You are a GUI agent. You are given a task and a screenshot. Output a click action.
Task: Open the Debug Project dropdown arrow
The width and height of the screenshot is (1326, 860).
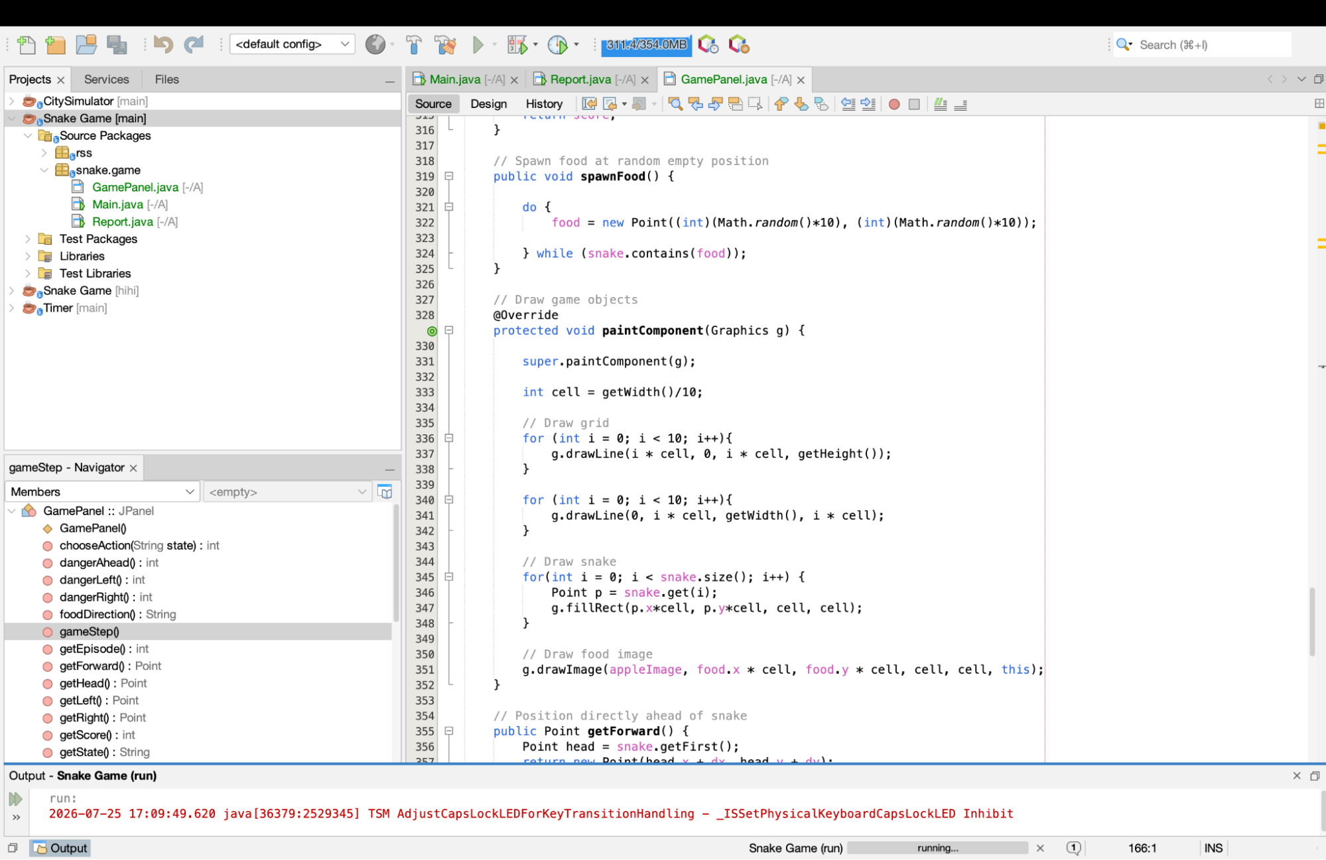(x=535, y=44)
